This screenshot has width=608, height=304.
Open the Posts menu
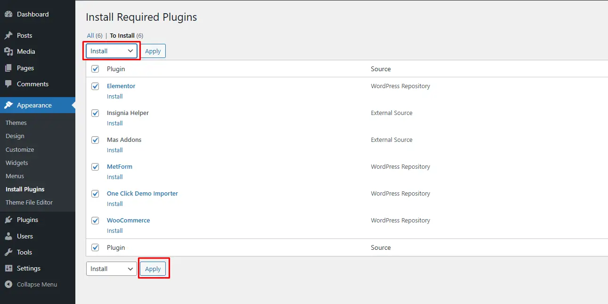[24, 35]
